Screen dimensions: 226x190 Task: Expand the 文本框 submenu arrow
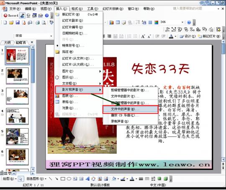point(100,84)
